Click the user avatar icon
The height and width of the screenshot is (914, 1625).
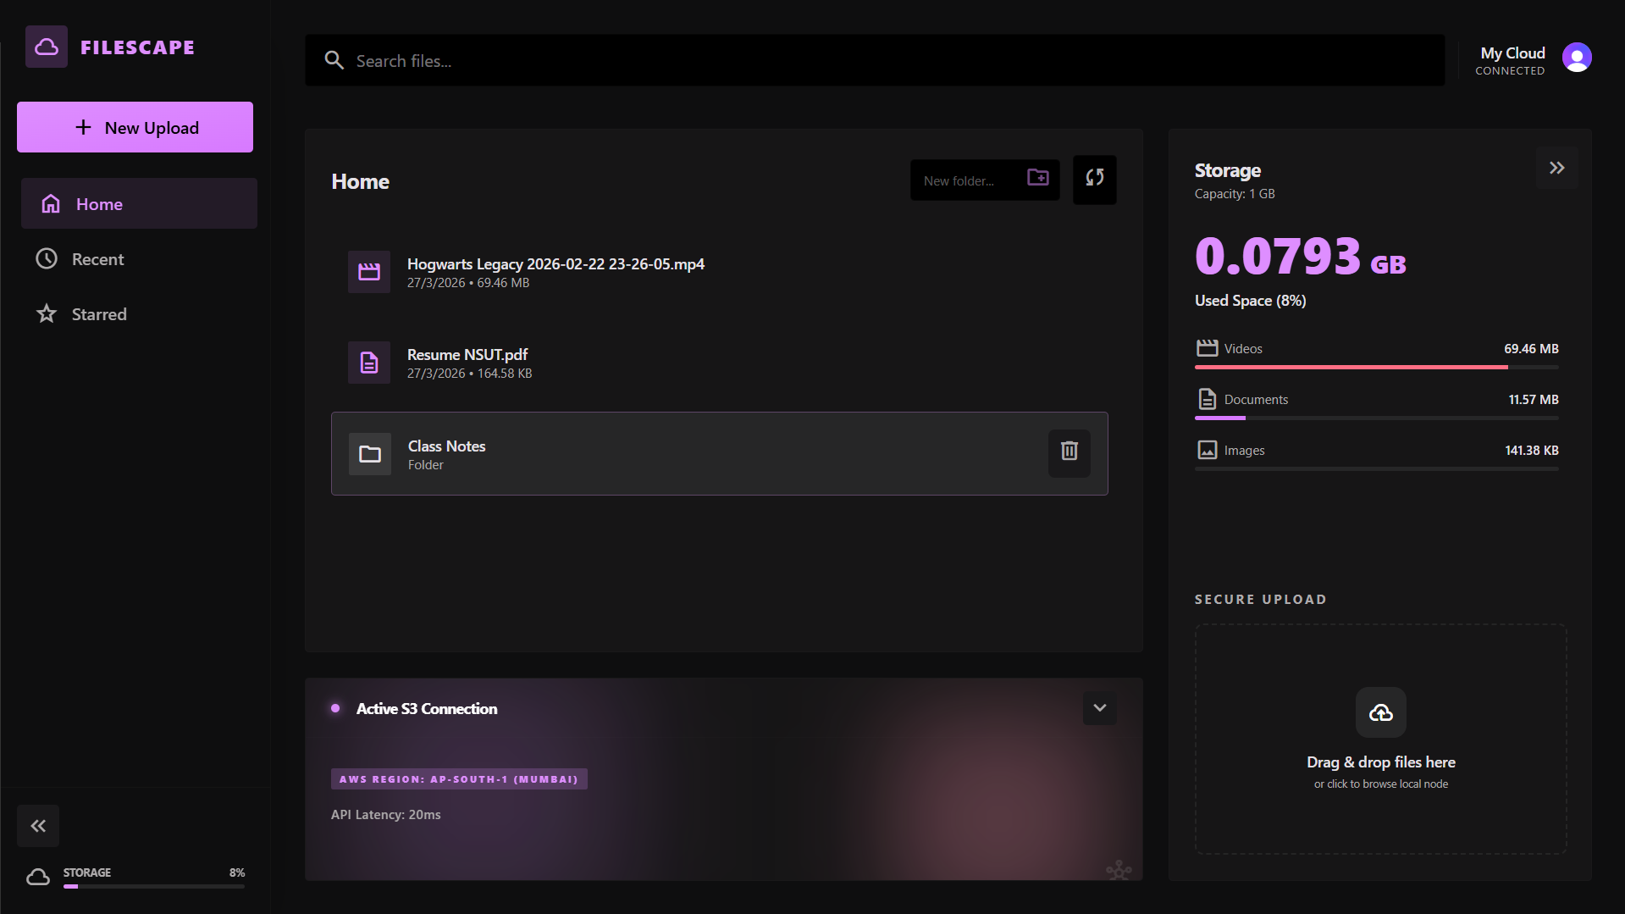[x=1577, y=58]
